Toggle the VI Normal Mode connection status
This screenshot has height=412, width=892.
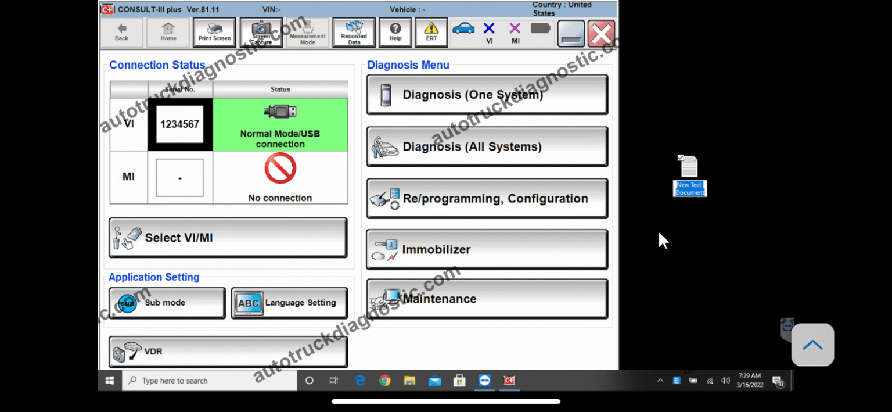tap(280, 124)
